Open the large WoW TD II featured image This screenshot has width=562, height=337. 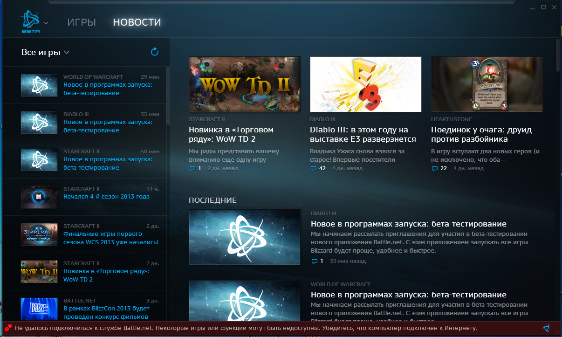click(245, 84)
